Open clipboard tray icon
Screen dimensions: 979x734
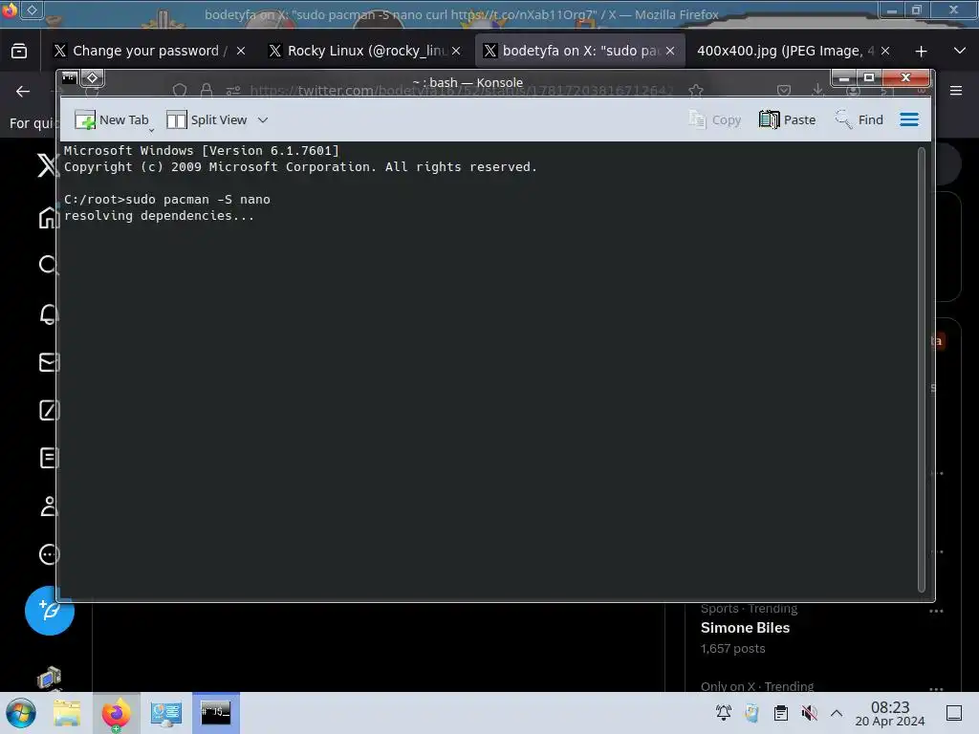tap(780, 713)
